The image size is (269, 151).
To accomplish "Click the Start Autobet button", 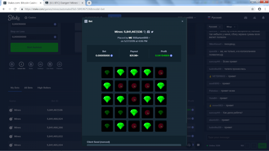I will 34,47.
